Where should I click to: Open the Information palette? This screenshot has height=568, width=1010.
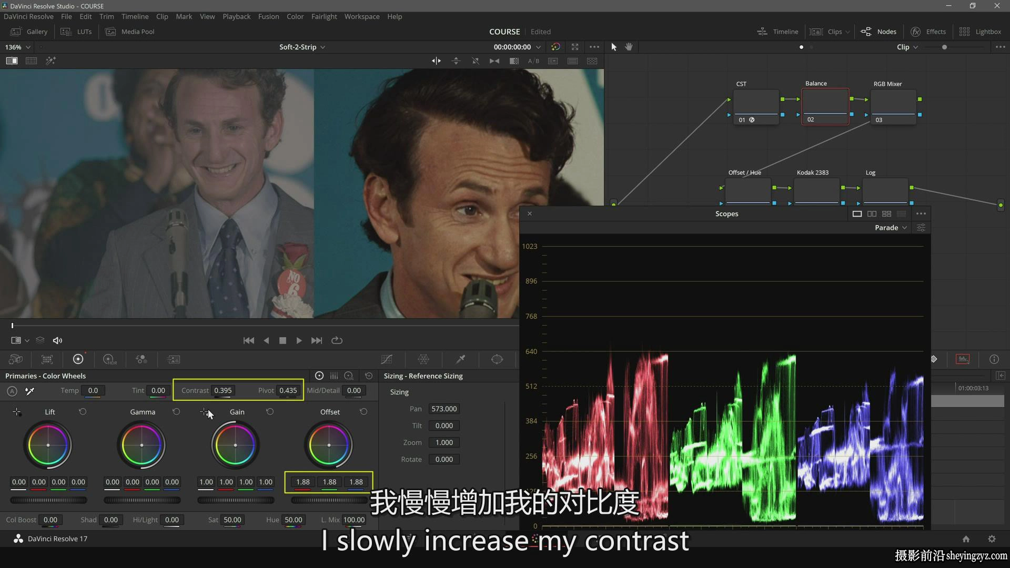click(994, 359)
